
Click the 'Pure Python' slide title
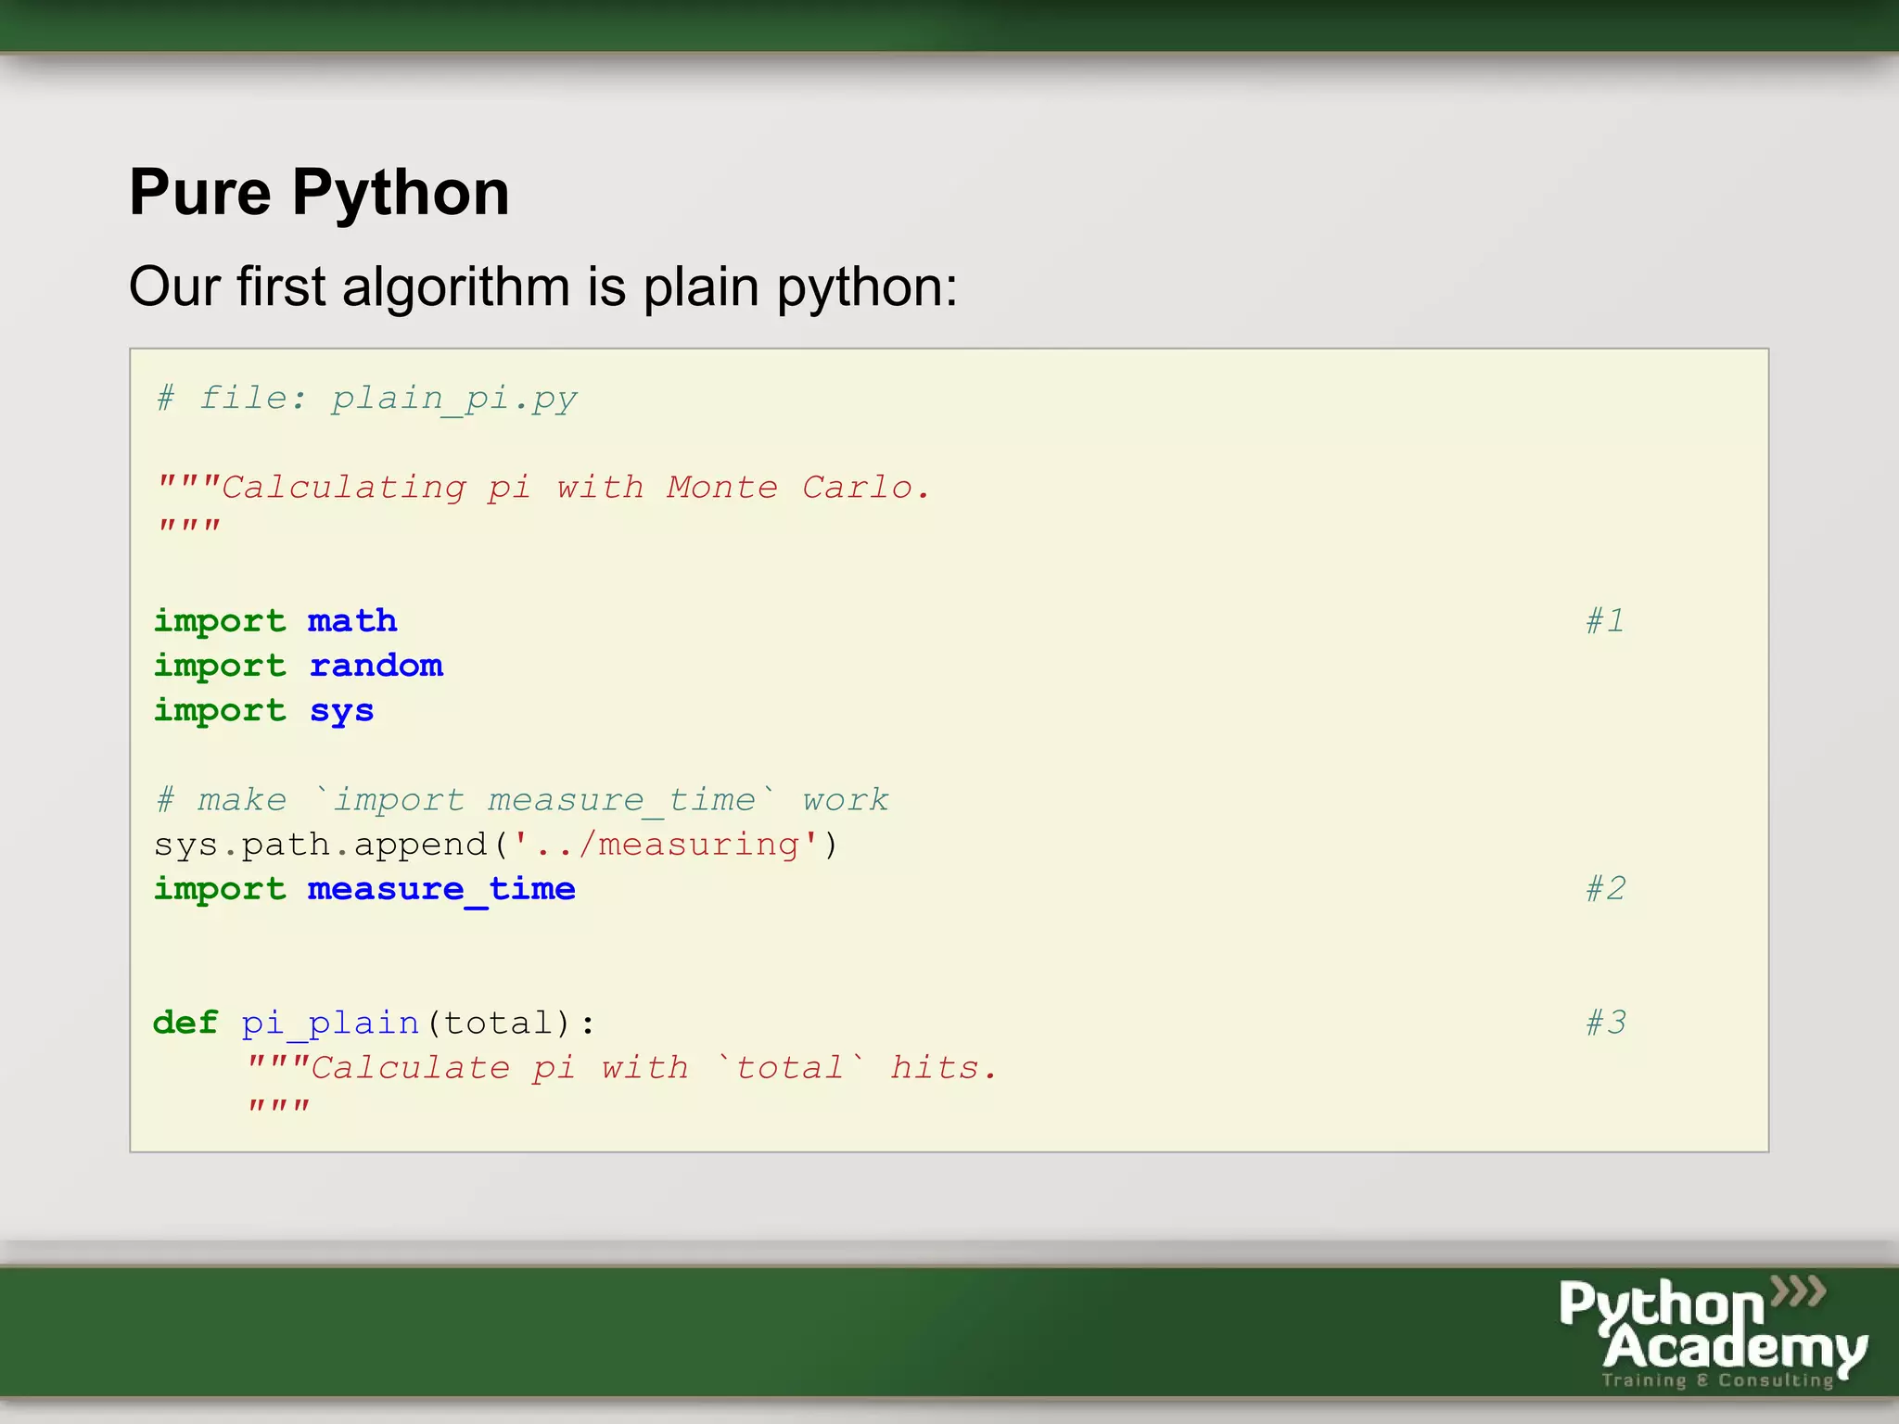click(319, 193)
